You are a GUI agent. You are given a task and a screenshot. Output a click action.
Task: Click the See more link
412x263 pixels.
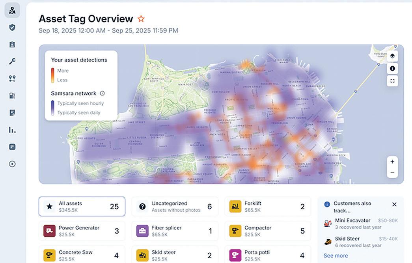tap(336, 256)
